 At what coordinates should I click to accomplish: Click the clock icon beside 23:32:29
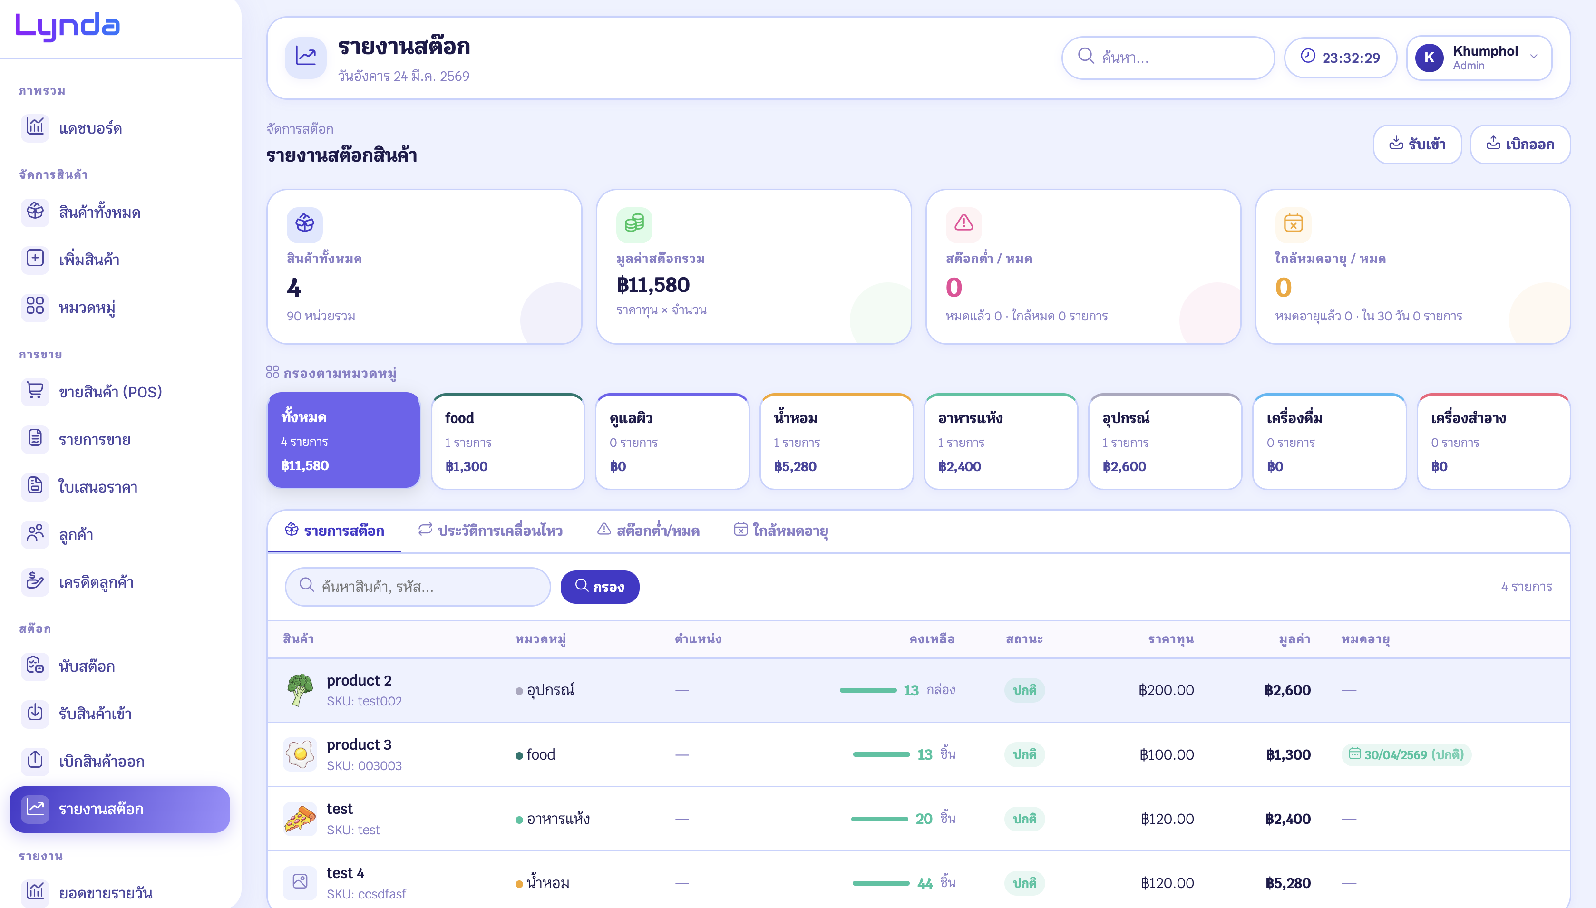click(x=1308, y=57)
